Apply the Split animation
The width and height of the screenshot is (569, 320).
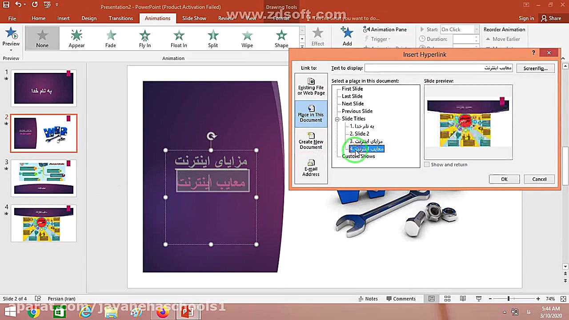(213, 38)
